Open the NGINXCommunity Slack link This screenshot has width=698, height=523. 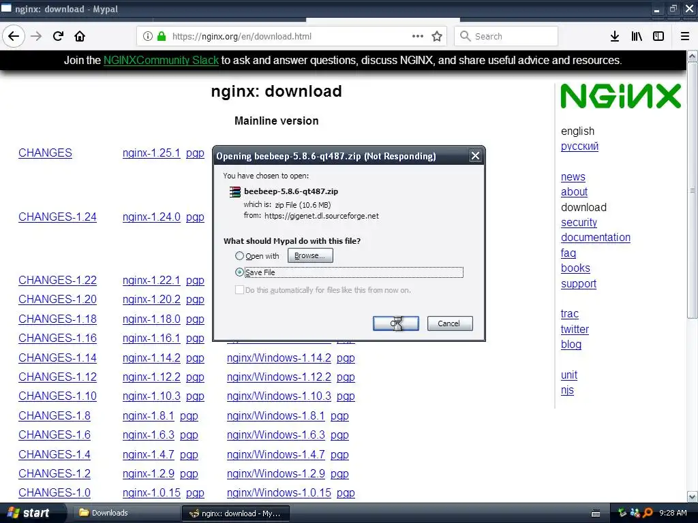(x=161, y=60)
